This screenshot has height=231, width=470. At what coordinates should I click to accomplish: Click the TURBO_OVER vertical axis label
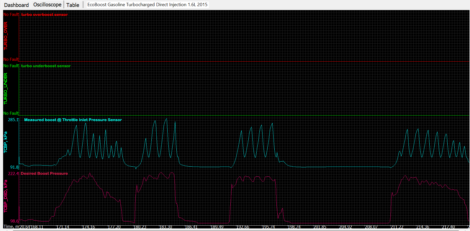pos(5,36)
